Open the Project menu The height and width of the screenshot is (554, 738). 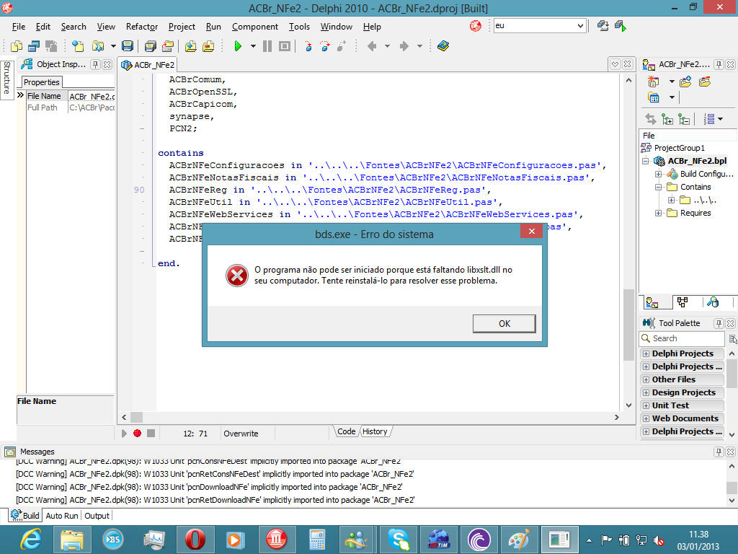(x=182, y=27)
